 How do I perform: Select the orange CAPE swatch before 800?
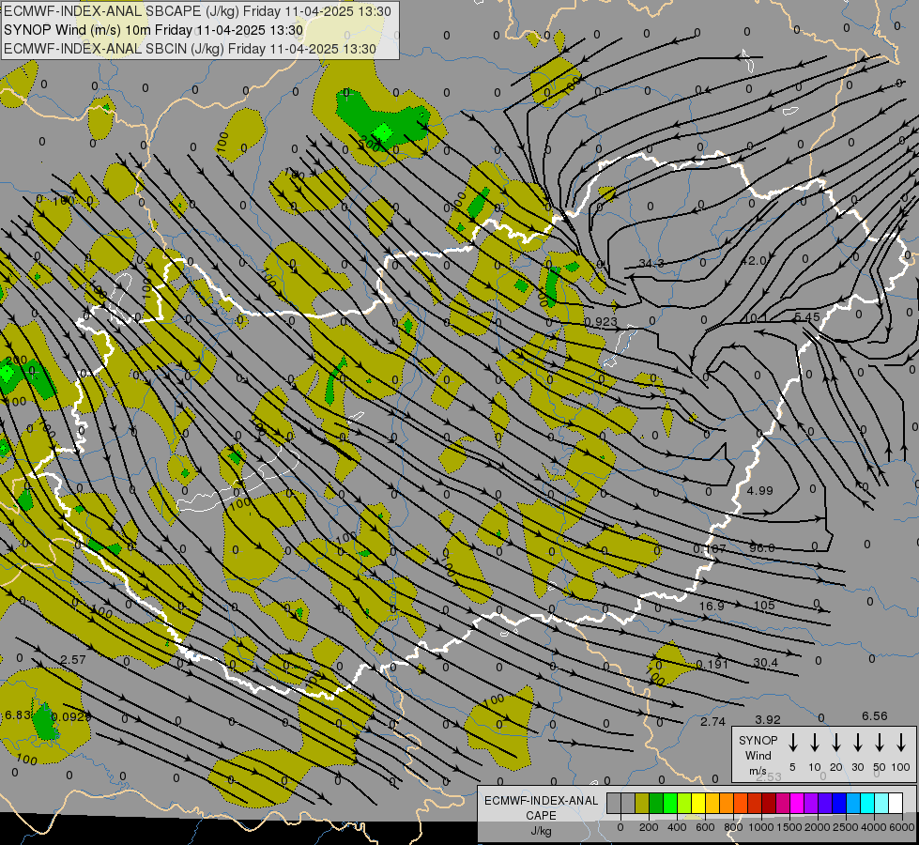coord(727,803)
